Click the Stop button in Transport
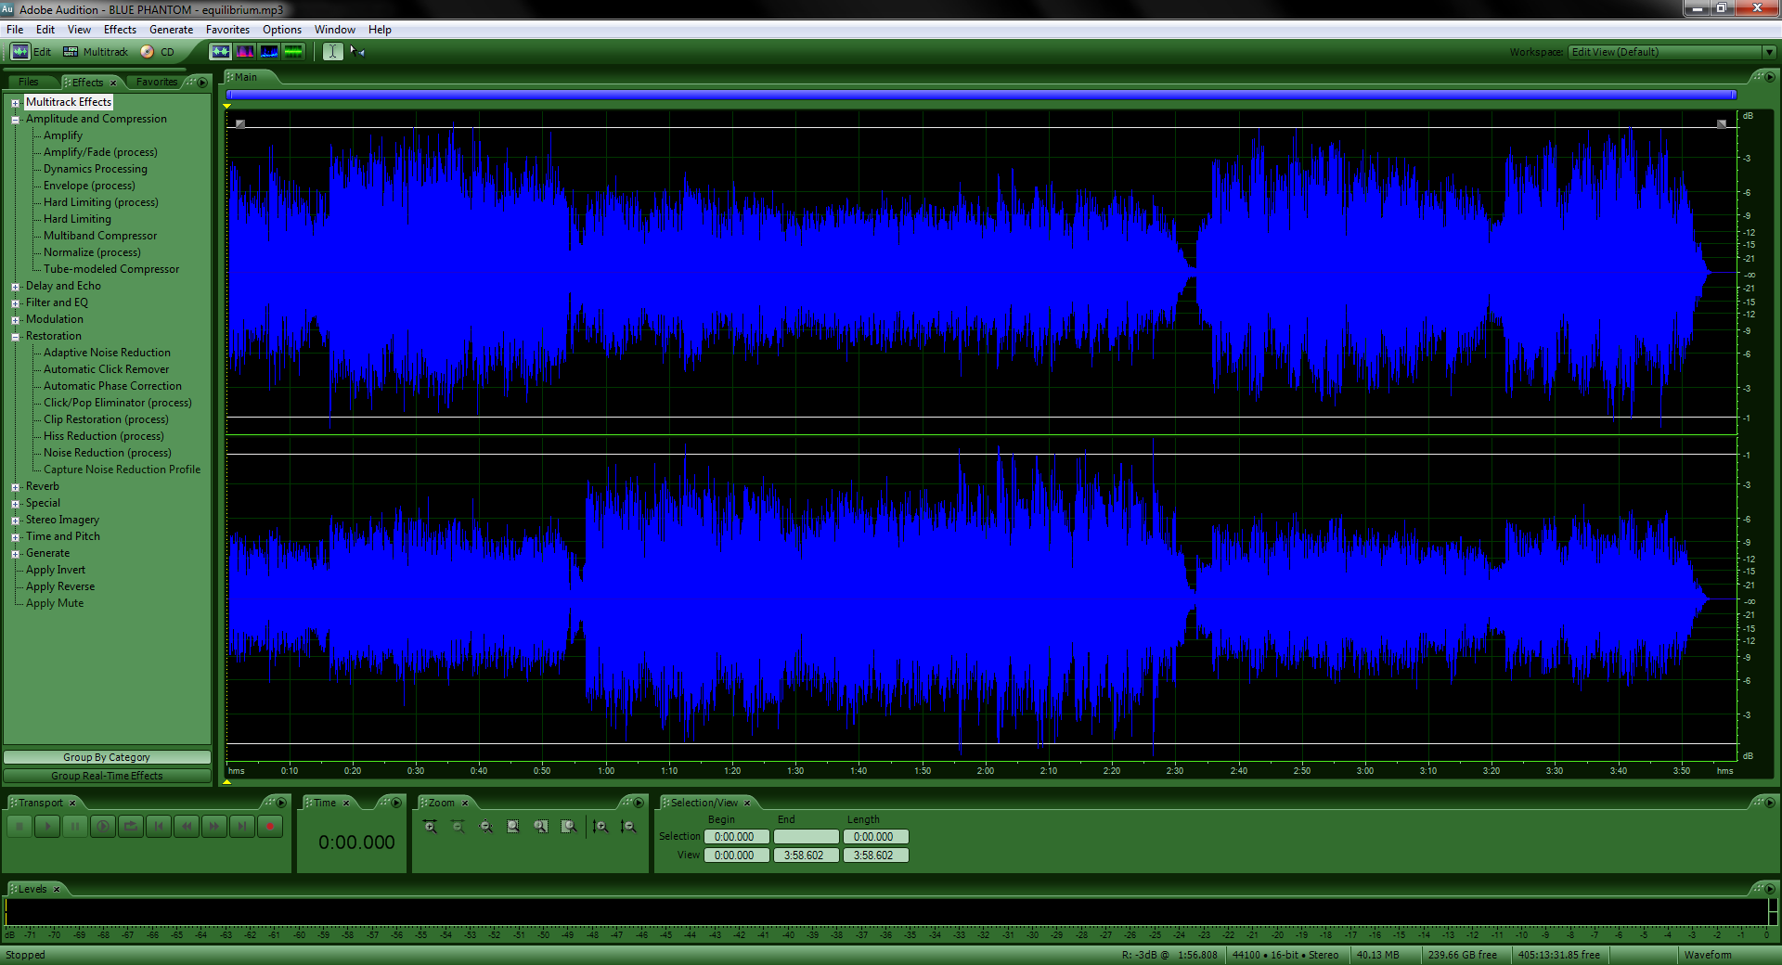Image resolution: width=1782 pixels, height=965 pixels. [19, 826]
